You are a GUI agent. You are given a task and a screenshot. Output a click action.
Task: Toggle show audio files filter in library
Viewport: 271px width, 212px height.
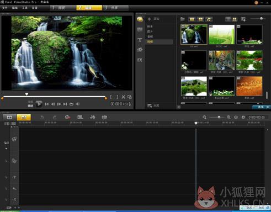click(209, 19)
